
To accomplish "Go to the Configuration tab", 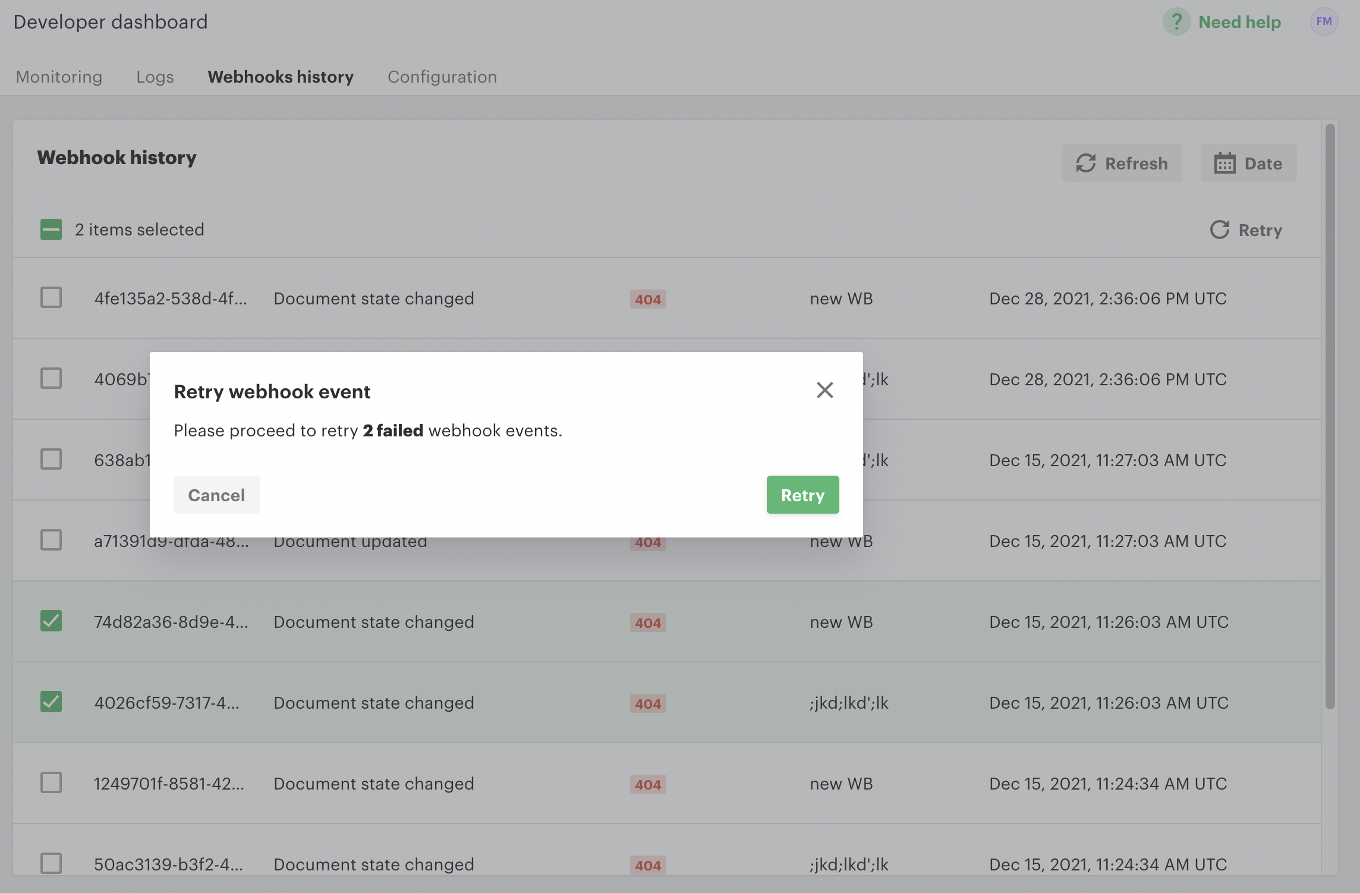I will (442, 77).
